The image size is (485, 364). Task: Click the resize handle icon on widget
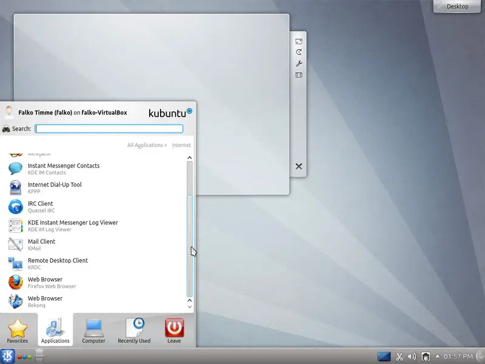coord(299,41)
